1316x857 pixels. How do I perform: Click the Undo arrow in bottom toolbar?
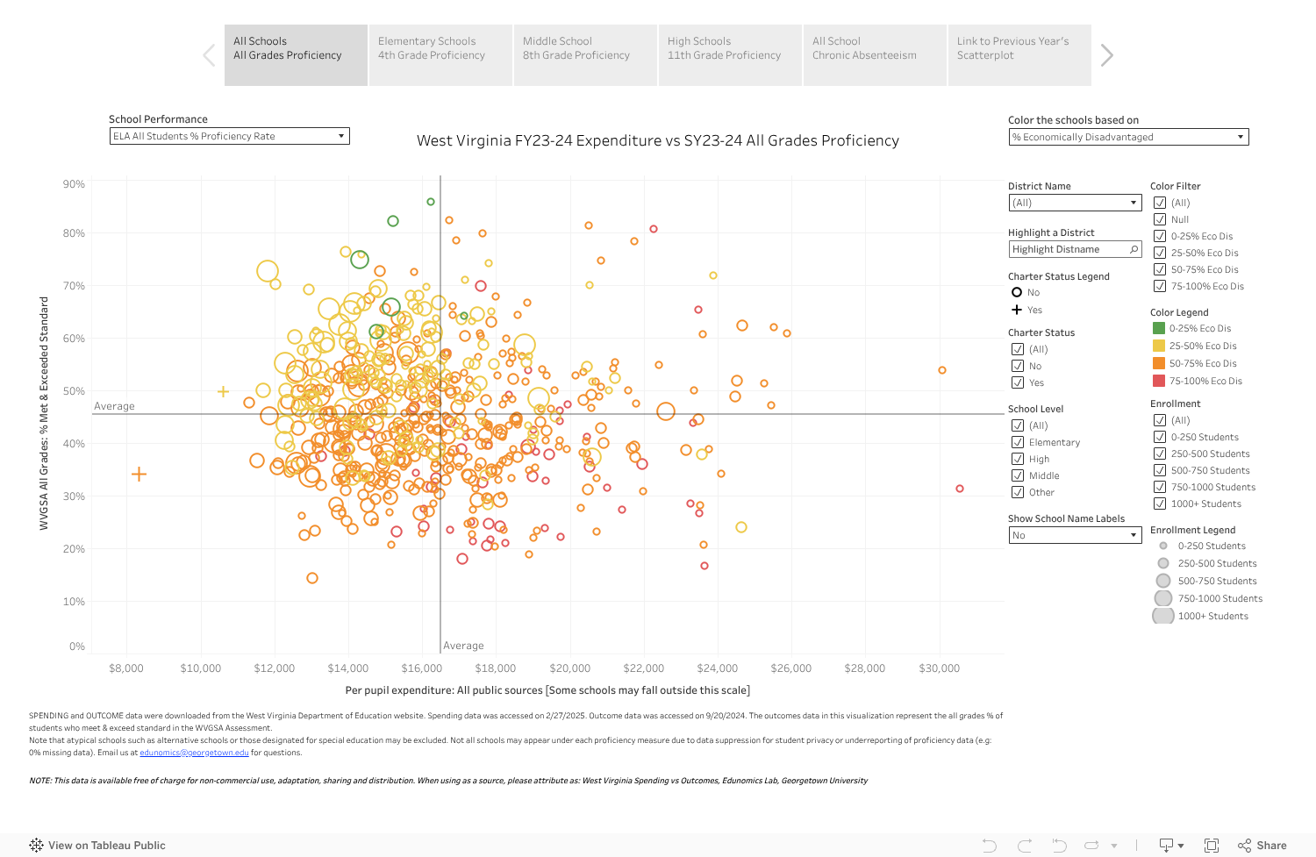[990, 846]
